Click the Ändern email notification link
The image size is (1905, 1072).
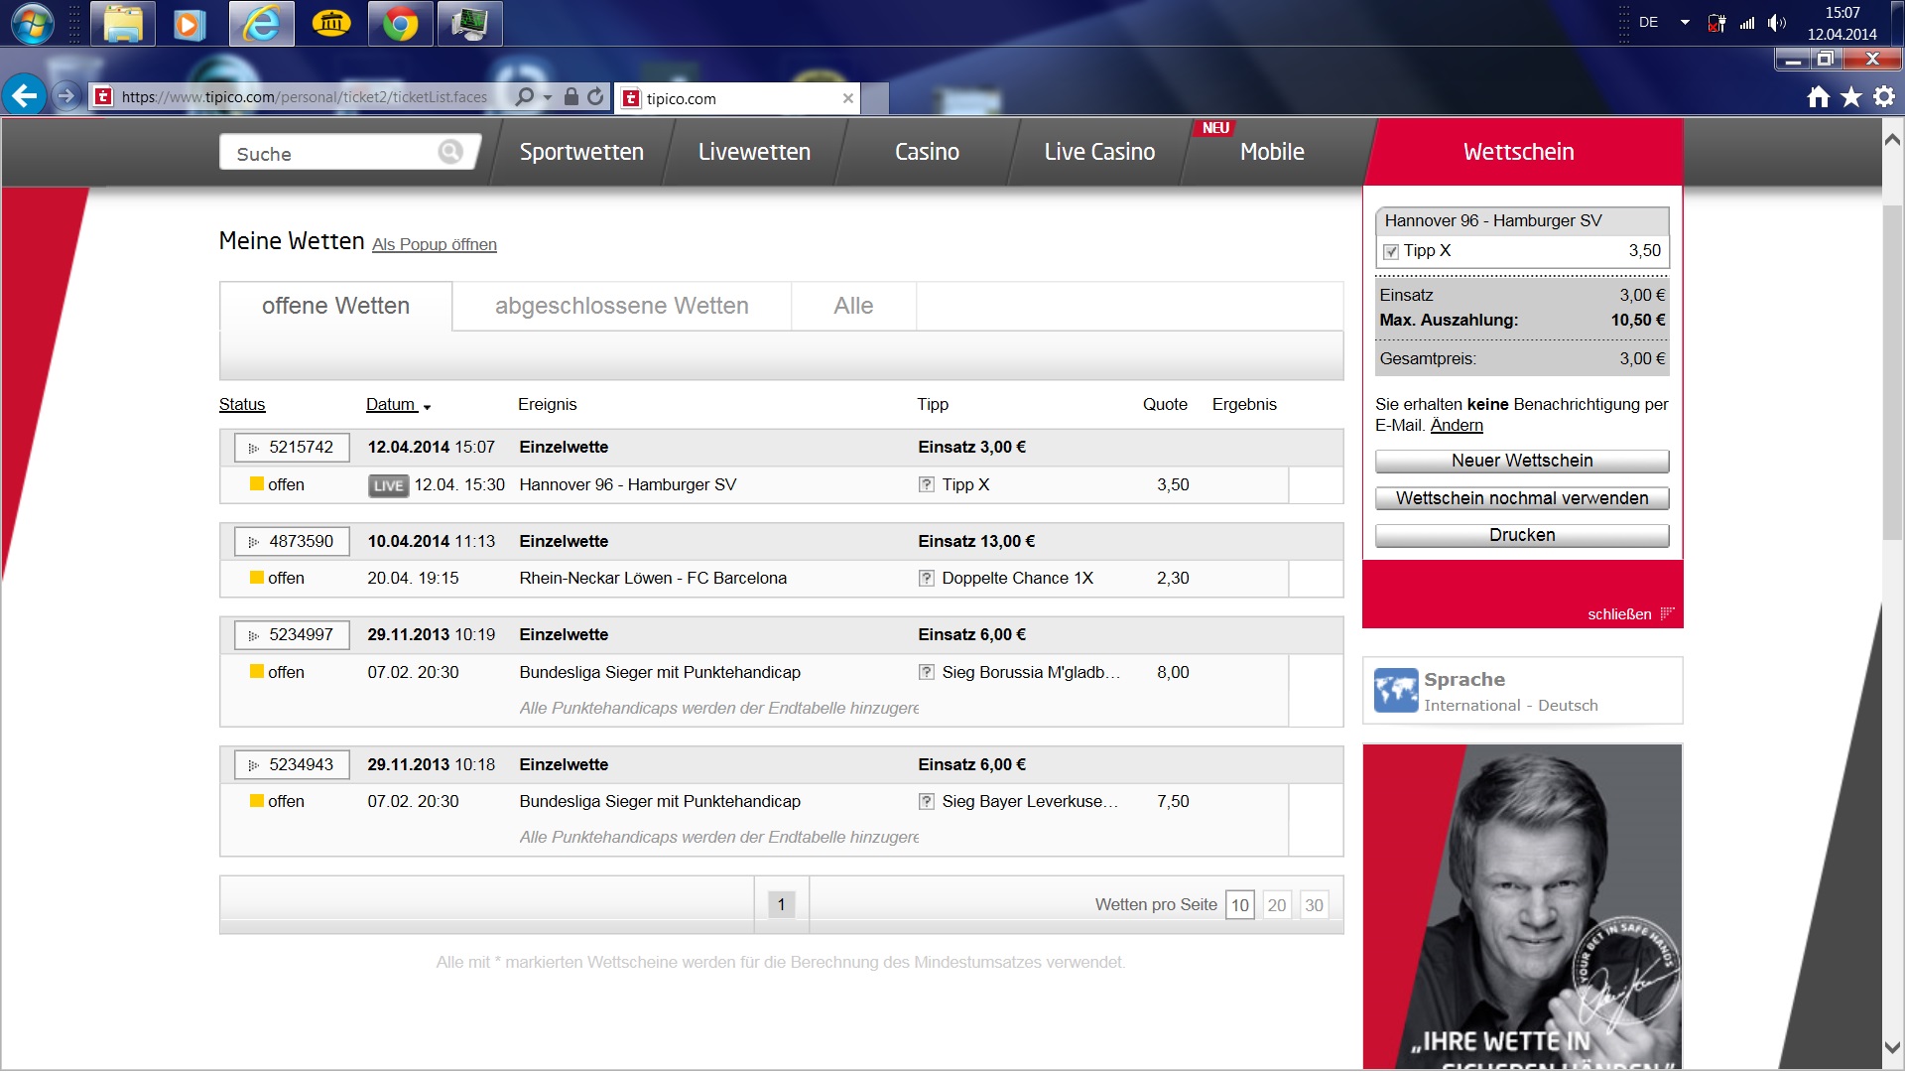[1457, 426]
